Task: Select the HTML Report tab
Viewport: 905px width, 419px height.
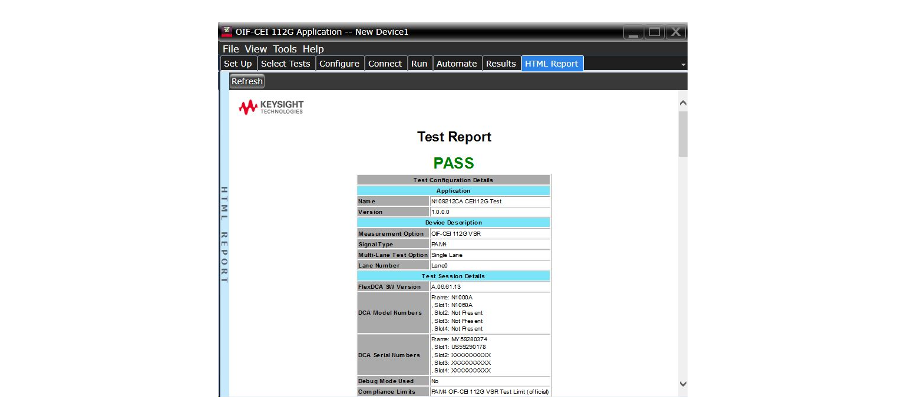Action: point(552,63)
